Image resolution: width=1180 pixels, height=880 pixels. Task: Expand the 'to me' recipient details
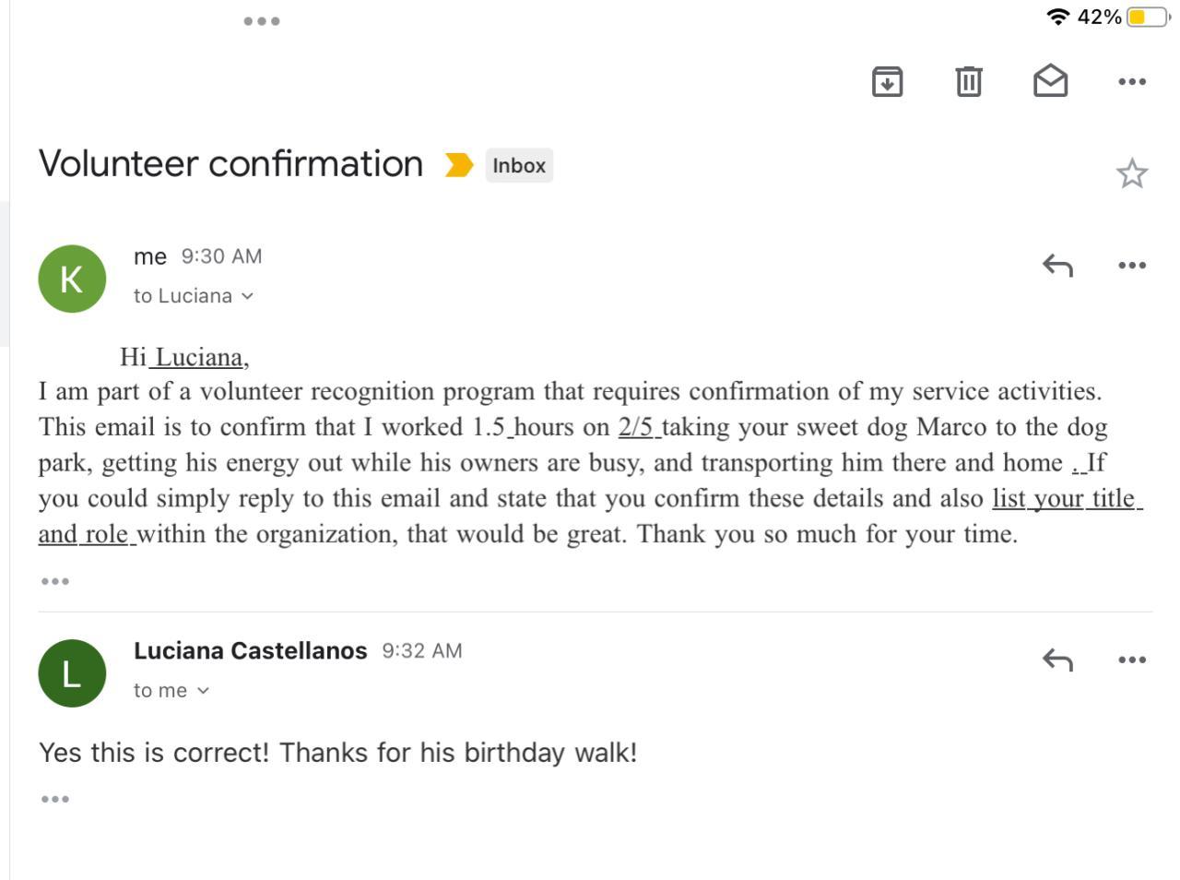pos(172,691)
